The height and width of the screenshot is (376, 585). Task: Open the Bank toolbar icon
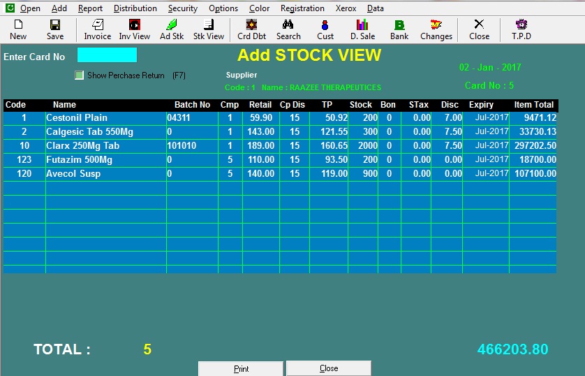[399, 24]
